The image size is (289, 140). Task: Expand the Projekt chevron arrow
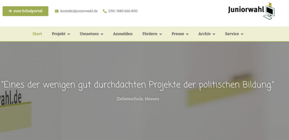[x=68, y=34]
